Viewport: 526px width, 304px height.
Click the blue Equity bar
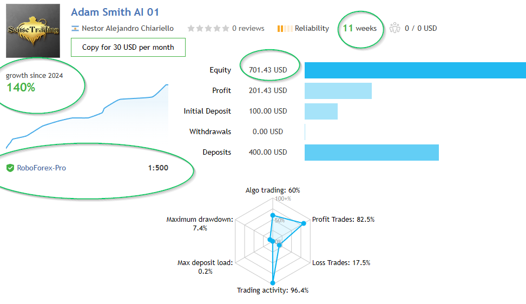(x=415, y=70)
